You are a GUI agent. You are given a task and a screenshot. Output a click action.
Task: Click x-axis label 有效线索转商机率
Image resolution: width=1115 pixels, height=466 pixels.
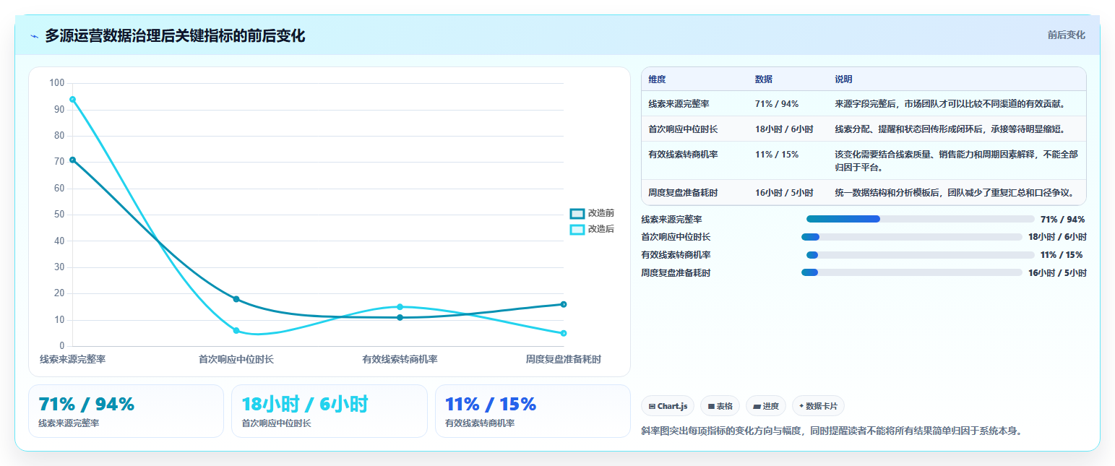click(x=400, y=359)
